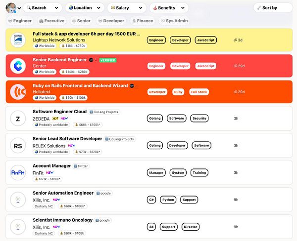Open the Senior Automation Engineer job
Image resolution: width=297 pixels, height=241 pixels.
[x=63, y=193]
